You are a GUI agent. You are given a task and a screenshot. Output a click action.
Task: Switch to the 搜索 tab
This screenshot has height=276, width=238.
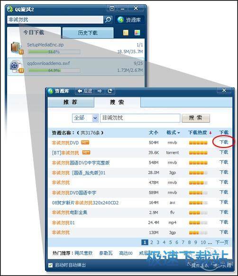117,102
